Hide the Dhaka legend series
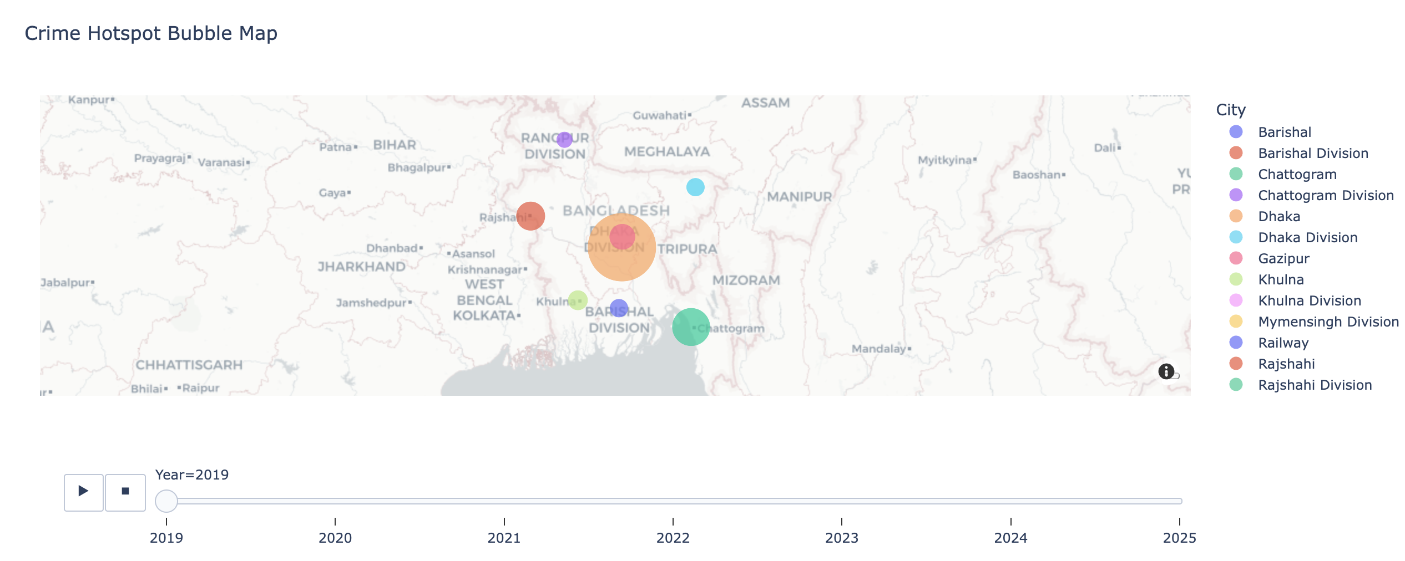This screenshot has height=561, width=1405. pyautogui.click(x=1279, y=216)
